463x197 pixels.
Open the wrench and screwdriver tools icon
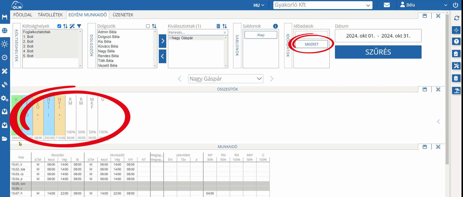[456, 66]
